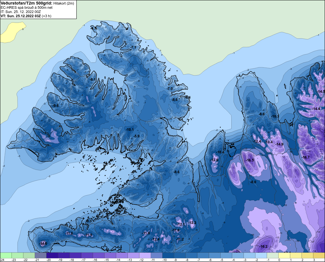Select the -10.3 temperature label
325x262 pixels.
[x=275, y=116]
